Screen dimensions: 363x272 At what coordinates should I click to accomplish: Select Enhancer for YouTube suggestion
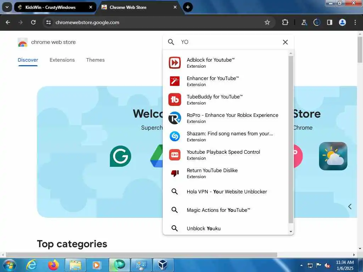click(x=226, y=81)
